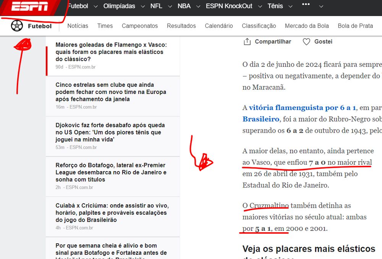Expand the Tênis dropdown chevron
382x259 pixels.
[290, 6]
